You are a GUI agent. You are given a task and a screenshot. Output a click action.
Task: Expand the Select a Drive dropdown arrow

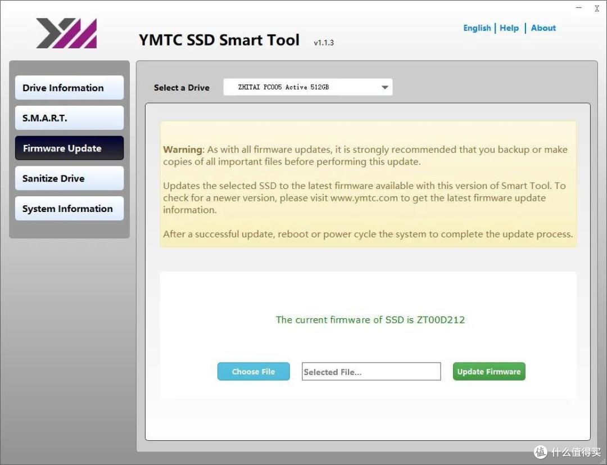(x=384, y=88)
